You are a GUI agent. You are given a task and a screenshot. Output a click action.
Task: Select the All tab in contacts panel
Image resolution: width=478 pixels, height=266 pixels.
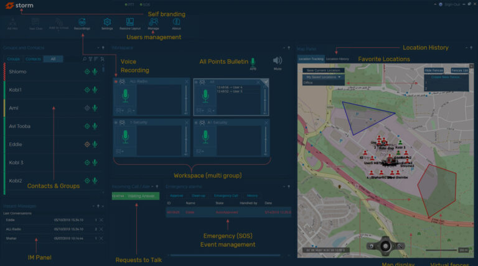[53, 59]
